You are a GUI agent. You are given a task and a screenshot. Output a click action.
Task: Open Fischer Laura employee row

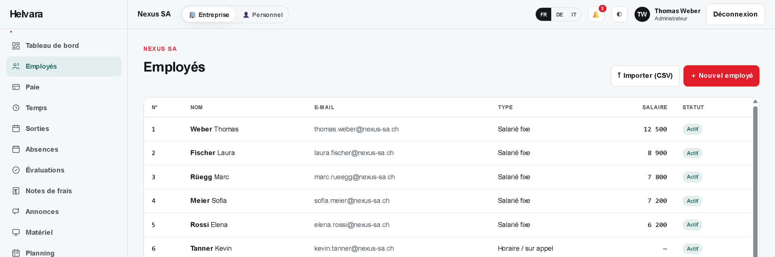pyautogui.click(x=448, y=153)
